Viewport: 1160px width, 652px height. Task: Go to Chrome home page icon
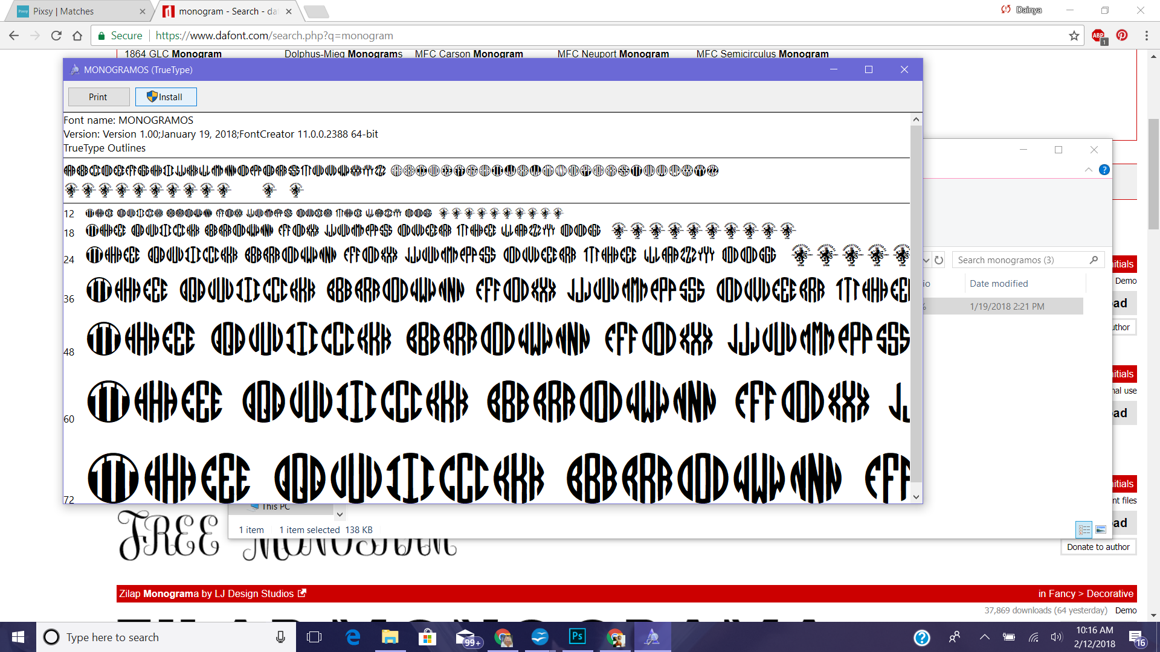77,36
